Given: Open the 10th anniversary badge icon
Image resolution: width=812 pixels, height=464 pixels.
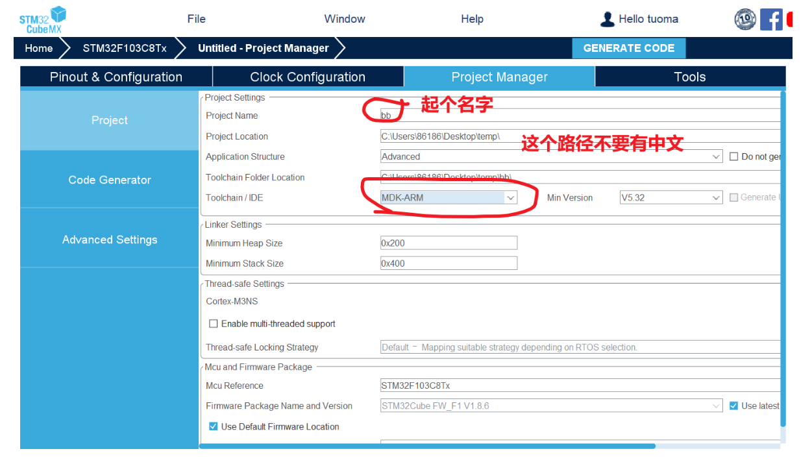Looking at the screenshot, I should (x=745, y=19).
